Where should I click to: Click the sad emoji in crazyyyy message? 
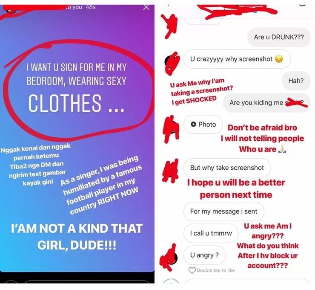click(x=279, y=59)
